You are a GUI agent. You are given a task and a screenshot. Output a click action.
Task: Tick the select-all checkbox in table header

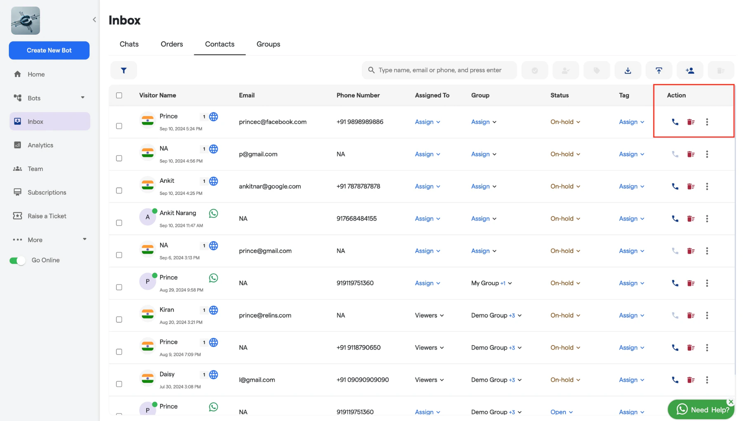click(x=119, y=95)
